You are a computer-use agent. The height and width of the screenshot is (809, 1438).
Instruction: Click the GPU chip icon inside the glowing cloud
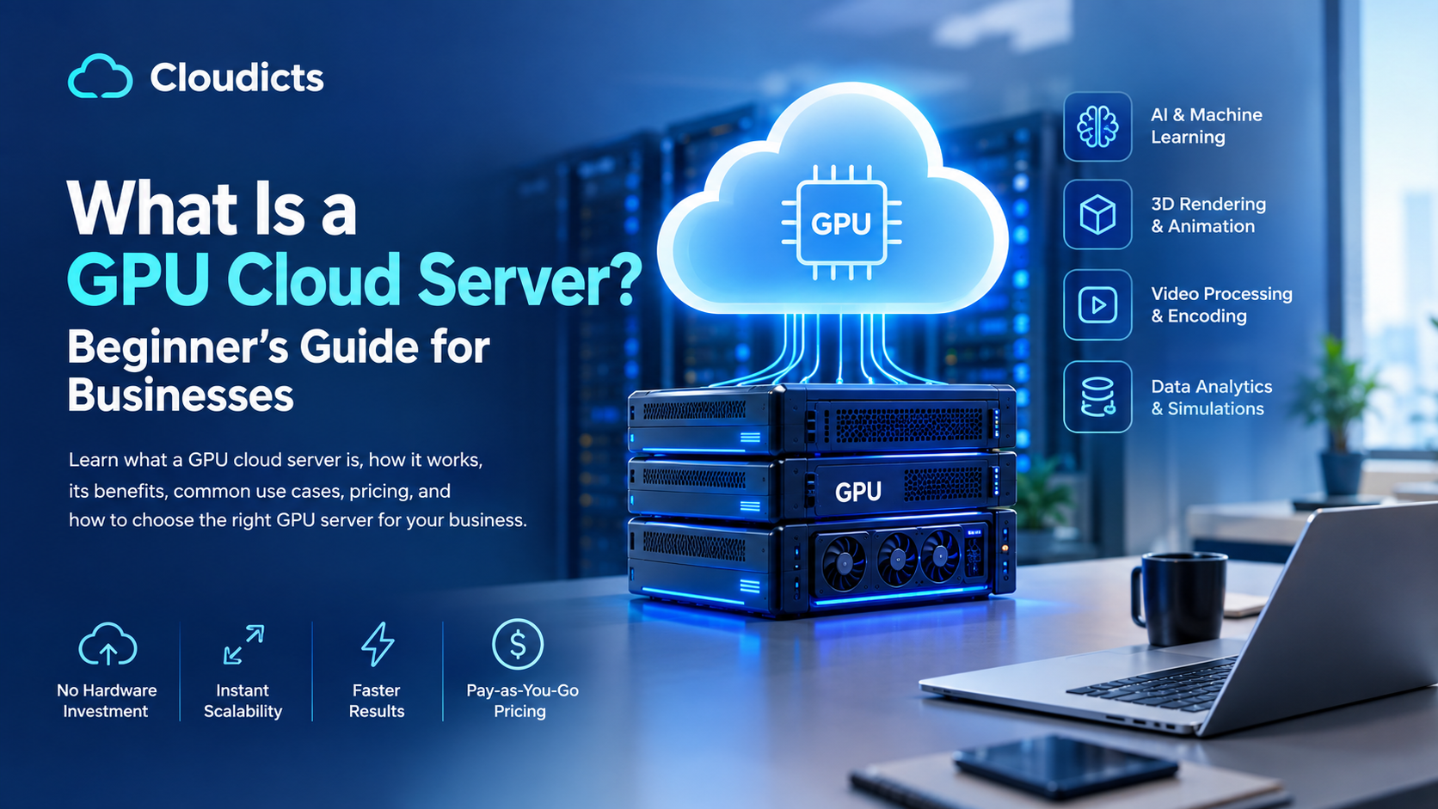[841, 223]
